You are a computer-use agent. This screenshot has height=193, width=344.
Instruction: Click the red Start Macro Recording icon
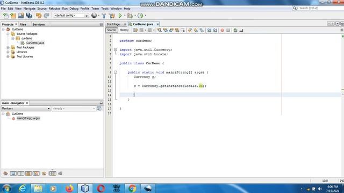222,30
